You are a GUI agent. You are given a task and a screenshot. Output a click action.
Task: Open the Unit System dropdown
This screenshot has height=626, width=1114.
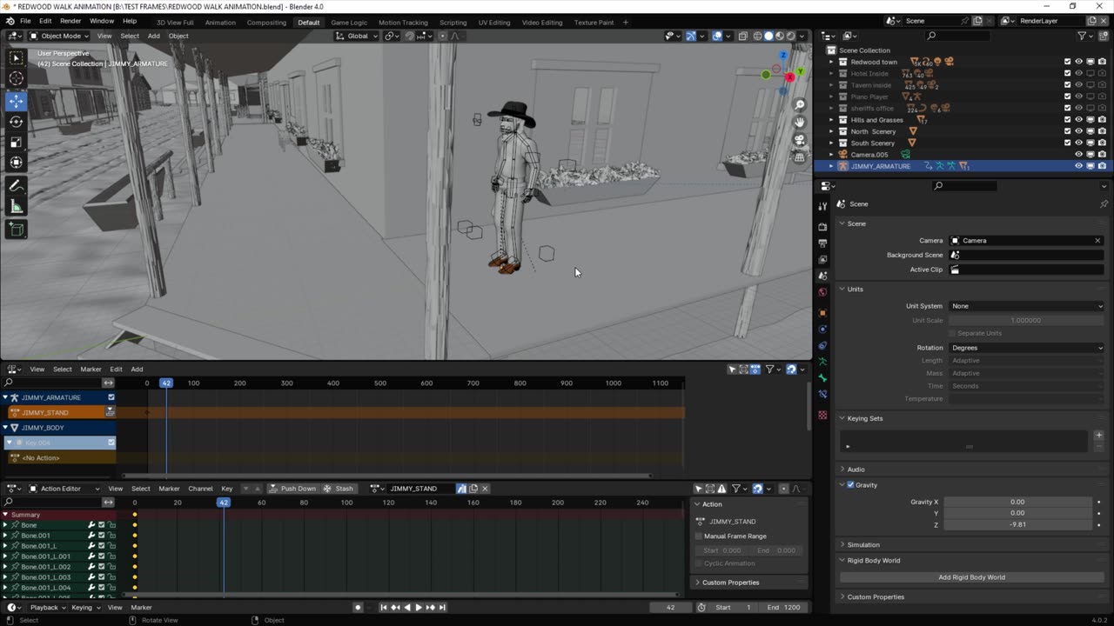pos(1027,306)
